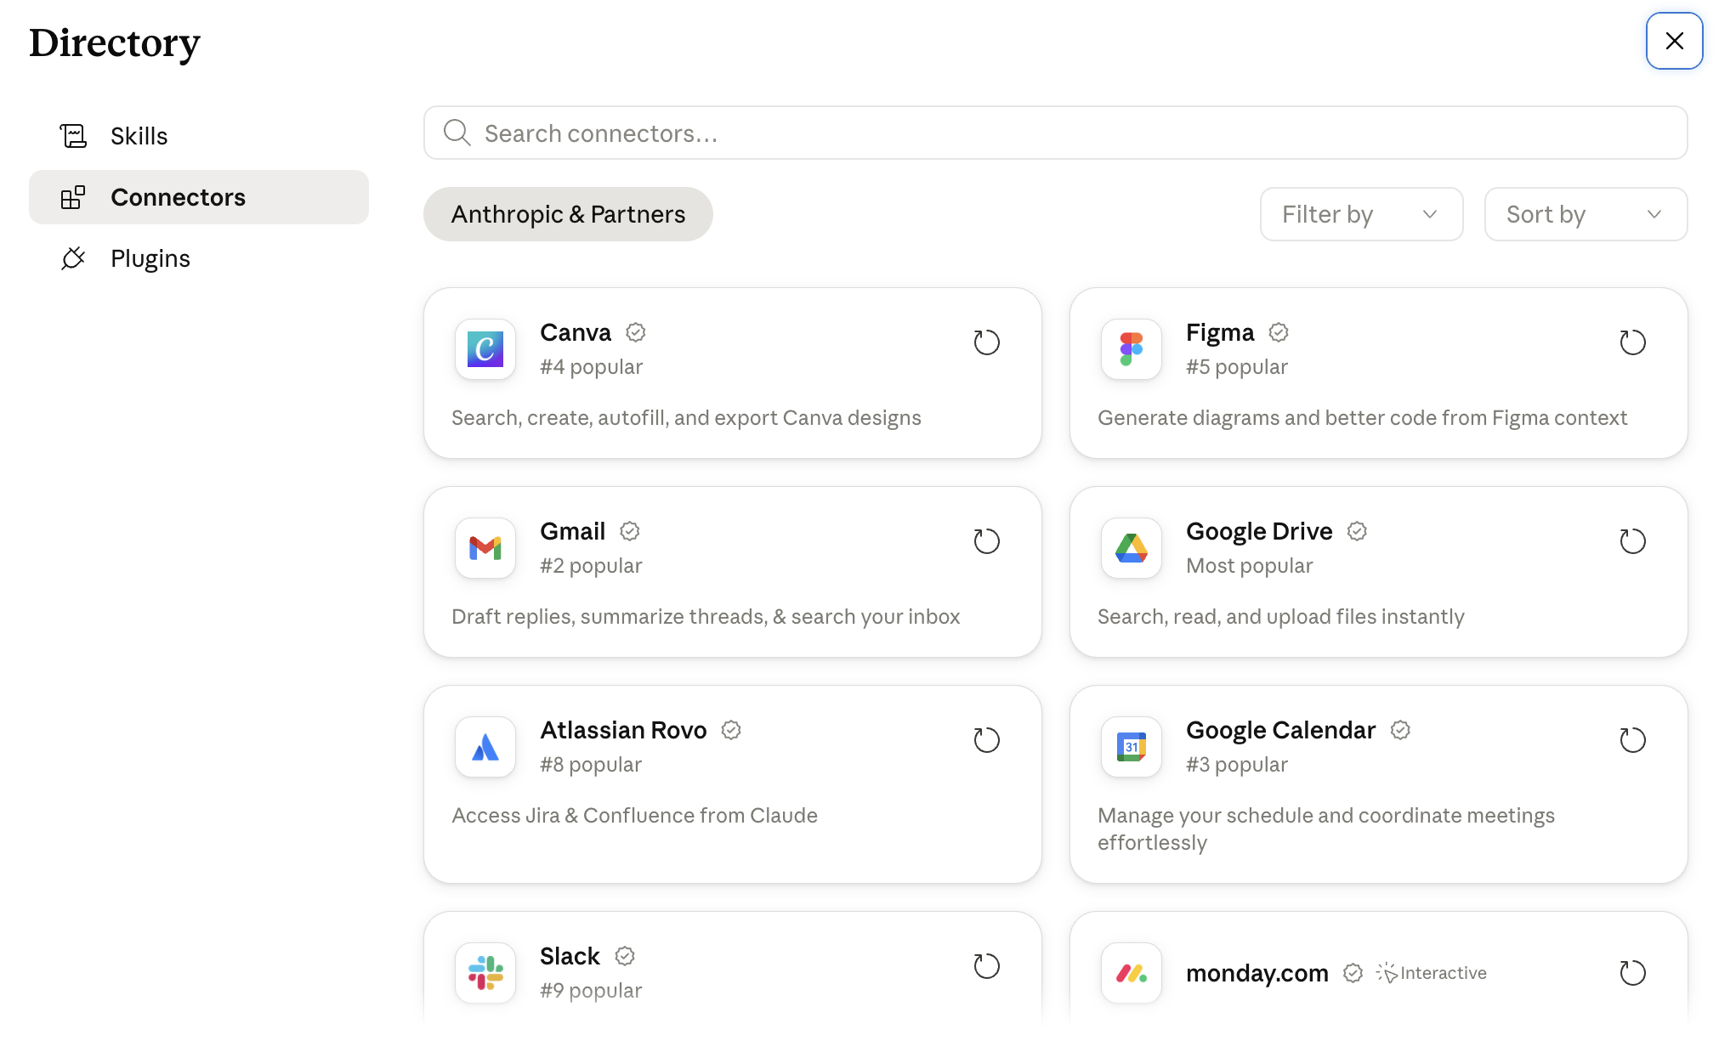Click the verified badge next to Slack

coord(625,956)
